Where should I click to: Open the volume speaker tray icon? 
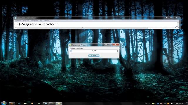point(172,104)
